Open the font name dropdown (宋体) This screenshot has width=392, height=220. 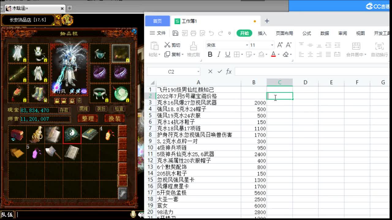(247, 45)
